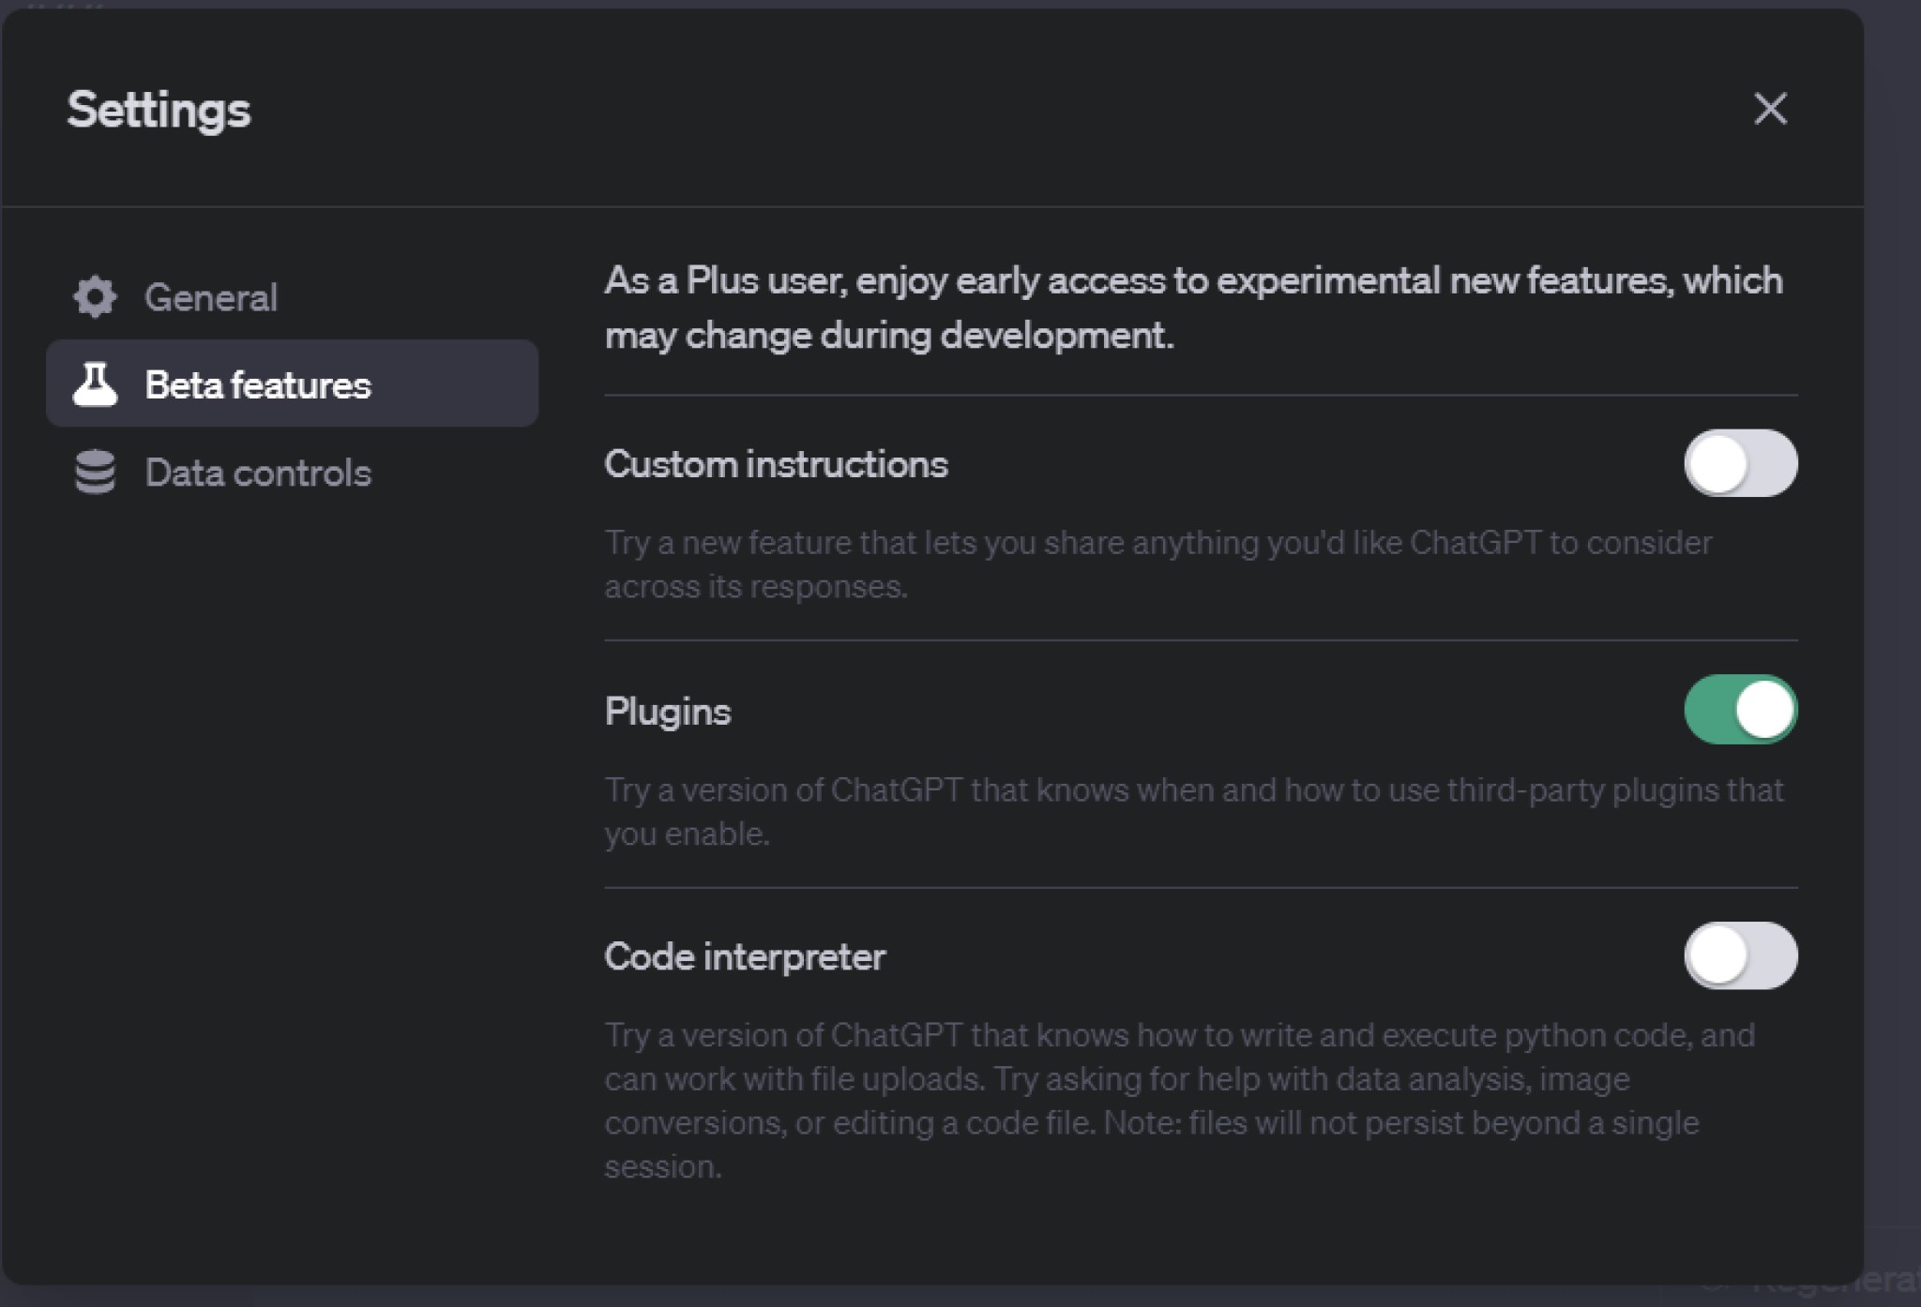Click the database icon beside Data controls

pos(96,472)
